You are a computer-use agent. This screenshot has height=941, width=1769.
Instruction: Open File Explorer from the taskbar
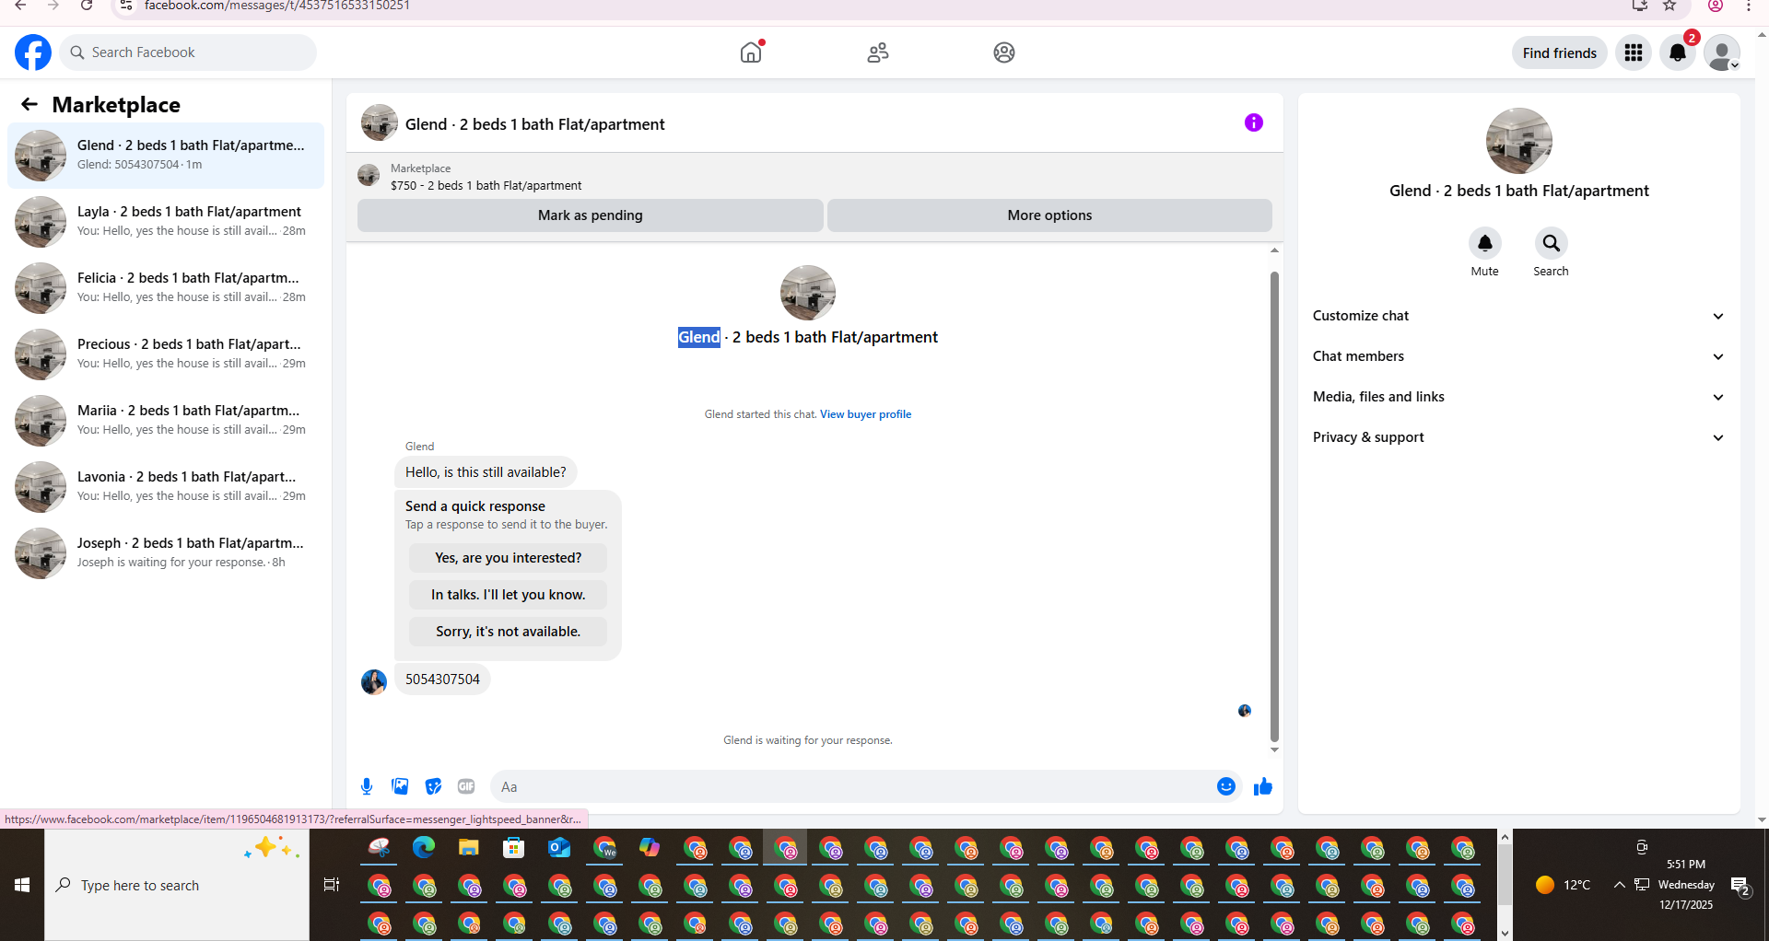point(469,847)
